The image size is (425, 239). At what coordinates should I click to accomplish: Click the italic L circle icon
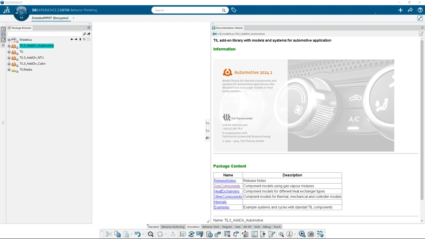(x=290, y=234)
